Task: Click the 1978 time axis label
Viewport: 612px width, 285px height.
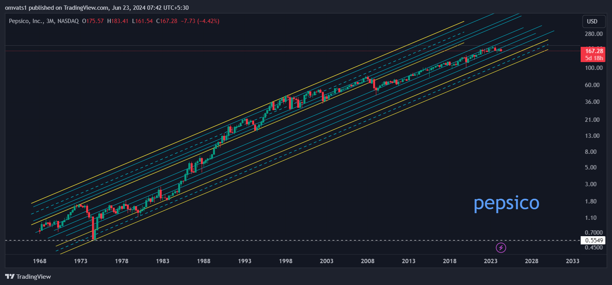Action: pos(122,261)
